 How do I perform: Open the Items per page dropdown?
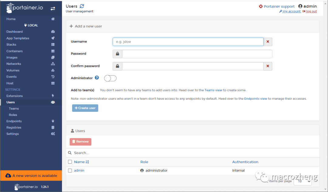pyautogui.click(x=303, y=181)
